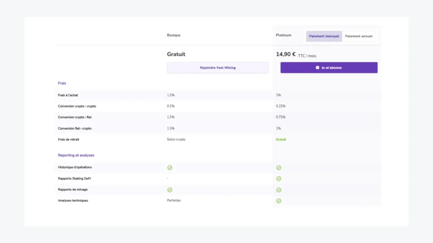Click the Rapports Staking DeFi label
This screenshot has height=243, width=433.
74,178
